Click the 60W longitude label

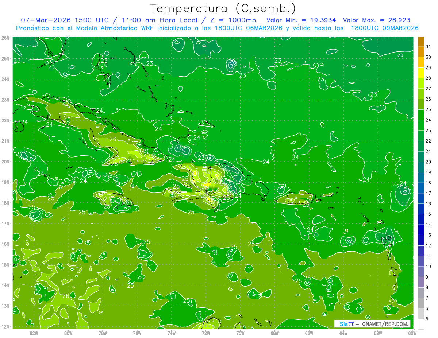[x=412, y=333]
